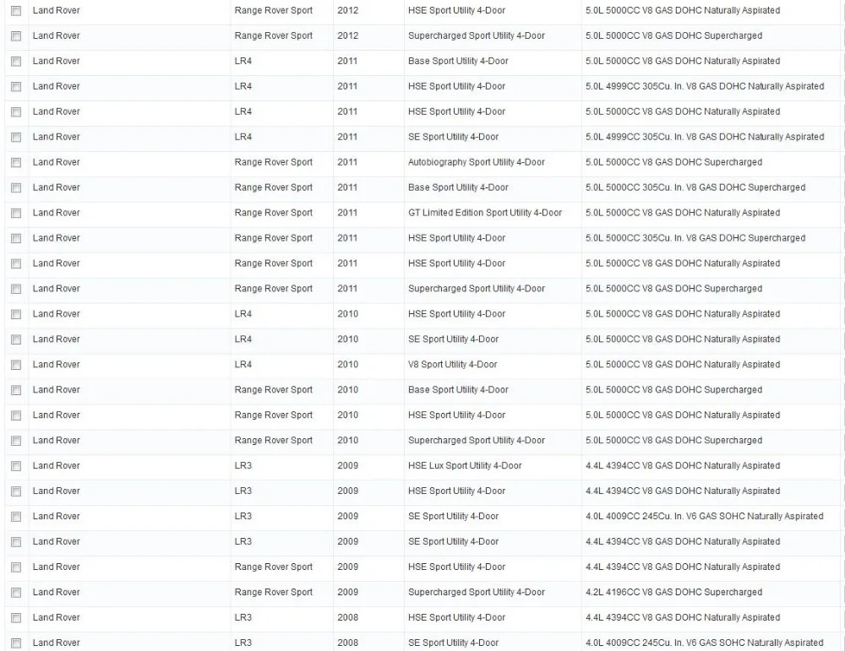Click 'Supercharged Sport Utility 4-Door' in 2012 row

477,35
